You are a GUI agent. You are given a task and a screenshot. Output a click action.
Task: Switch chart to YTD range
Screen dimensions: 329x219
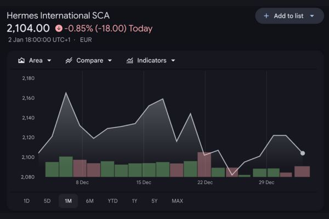point(112,201)
